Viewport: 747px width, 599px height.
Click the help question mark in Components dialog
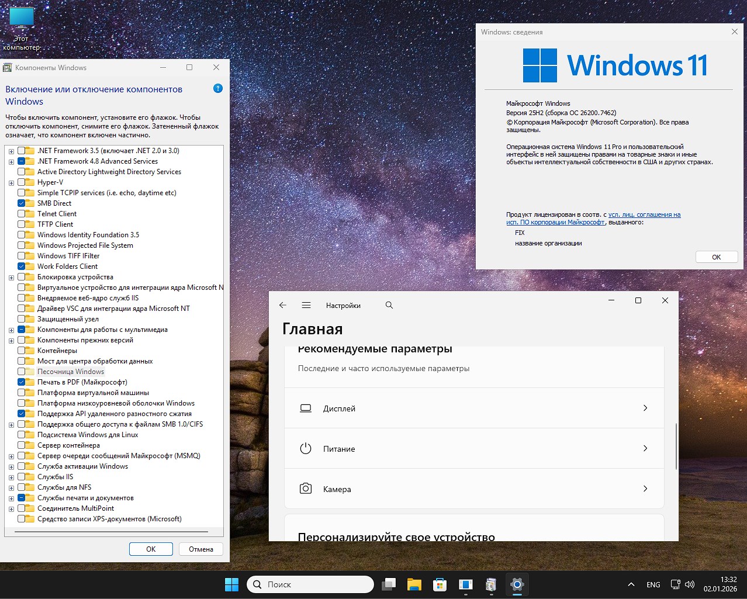217,88
